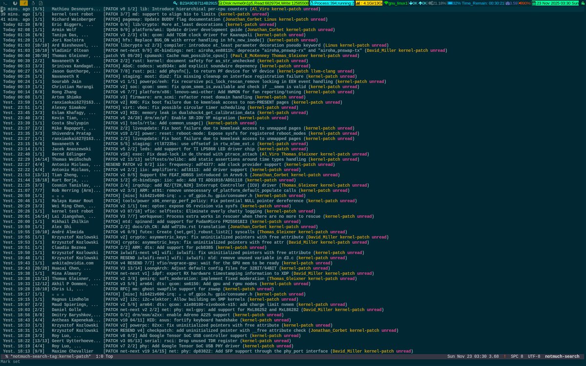Click the circular refresh icon near the top-left
The image size is (586, 366).
click(15, 3)
